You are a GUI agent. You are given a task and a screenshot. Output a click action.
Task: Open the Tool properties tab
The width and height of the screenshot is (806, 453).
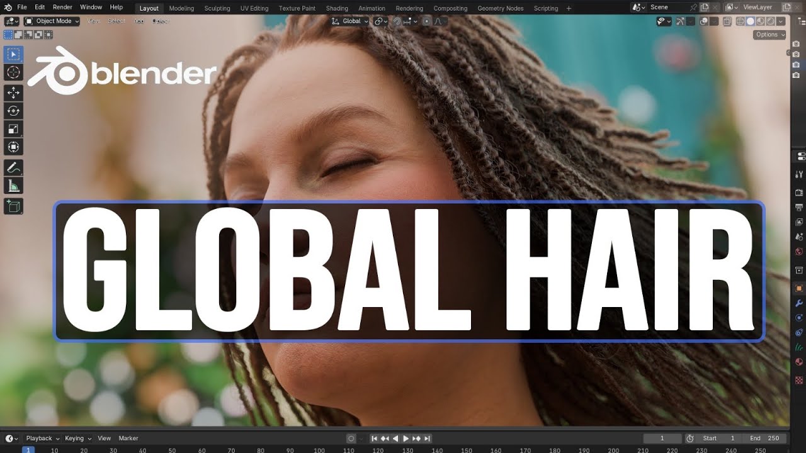click(x=800, y=175)
